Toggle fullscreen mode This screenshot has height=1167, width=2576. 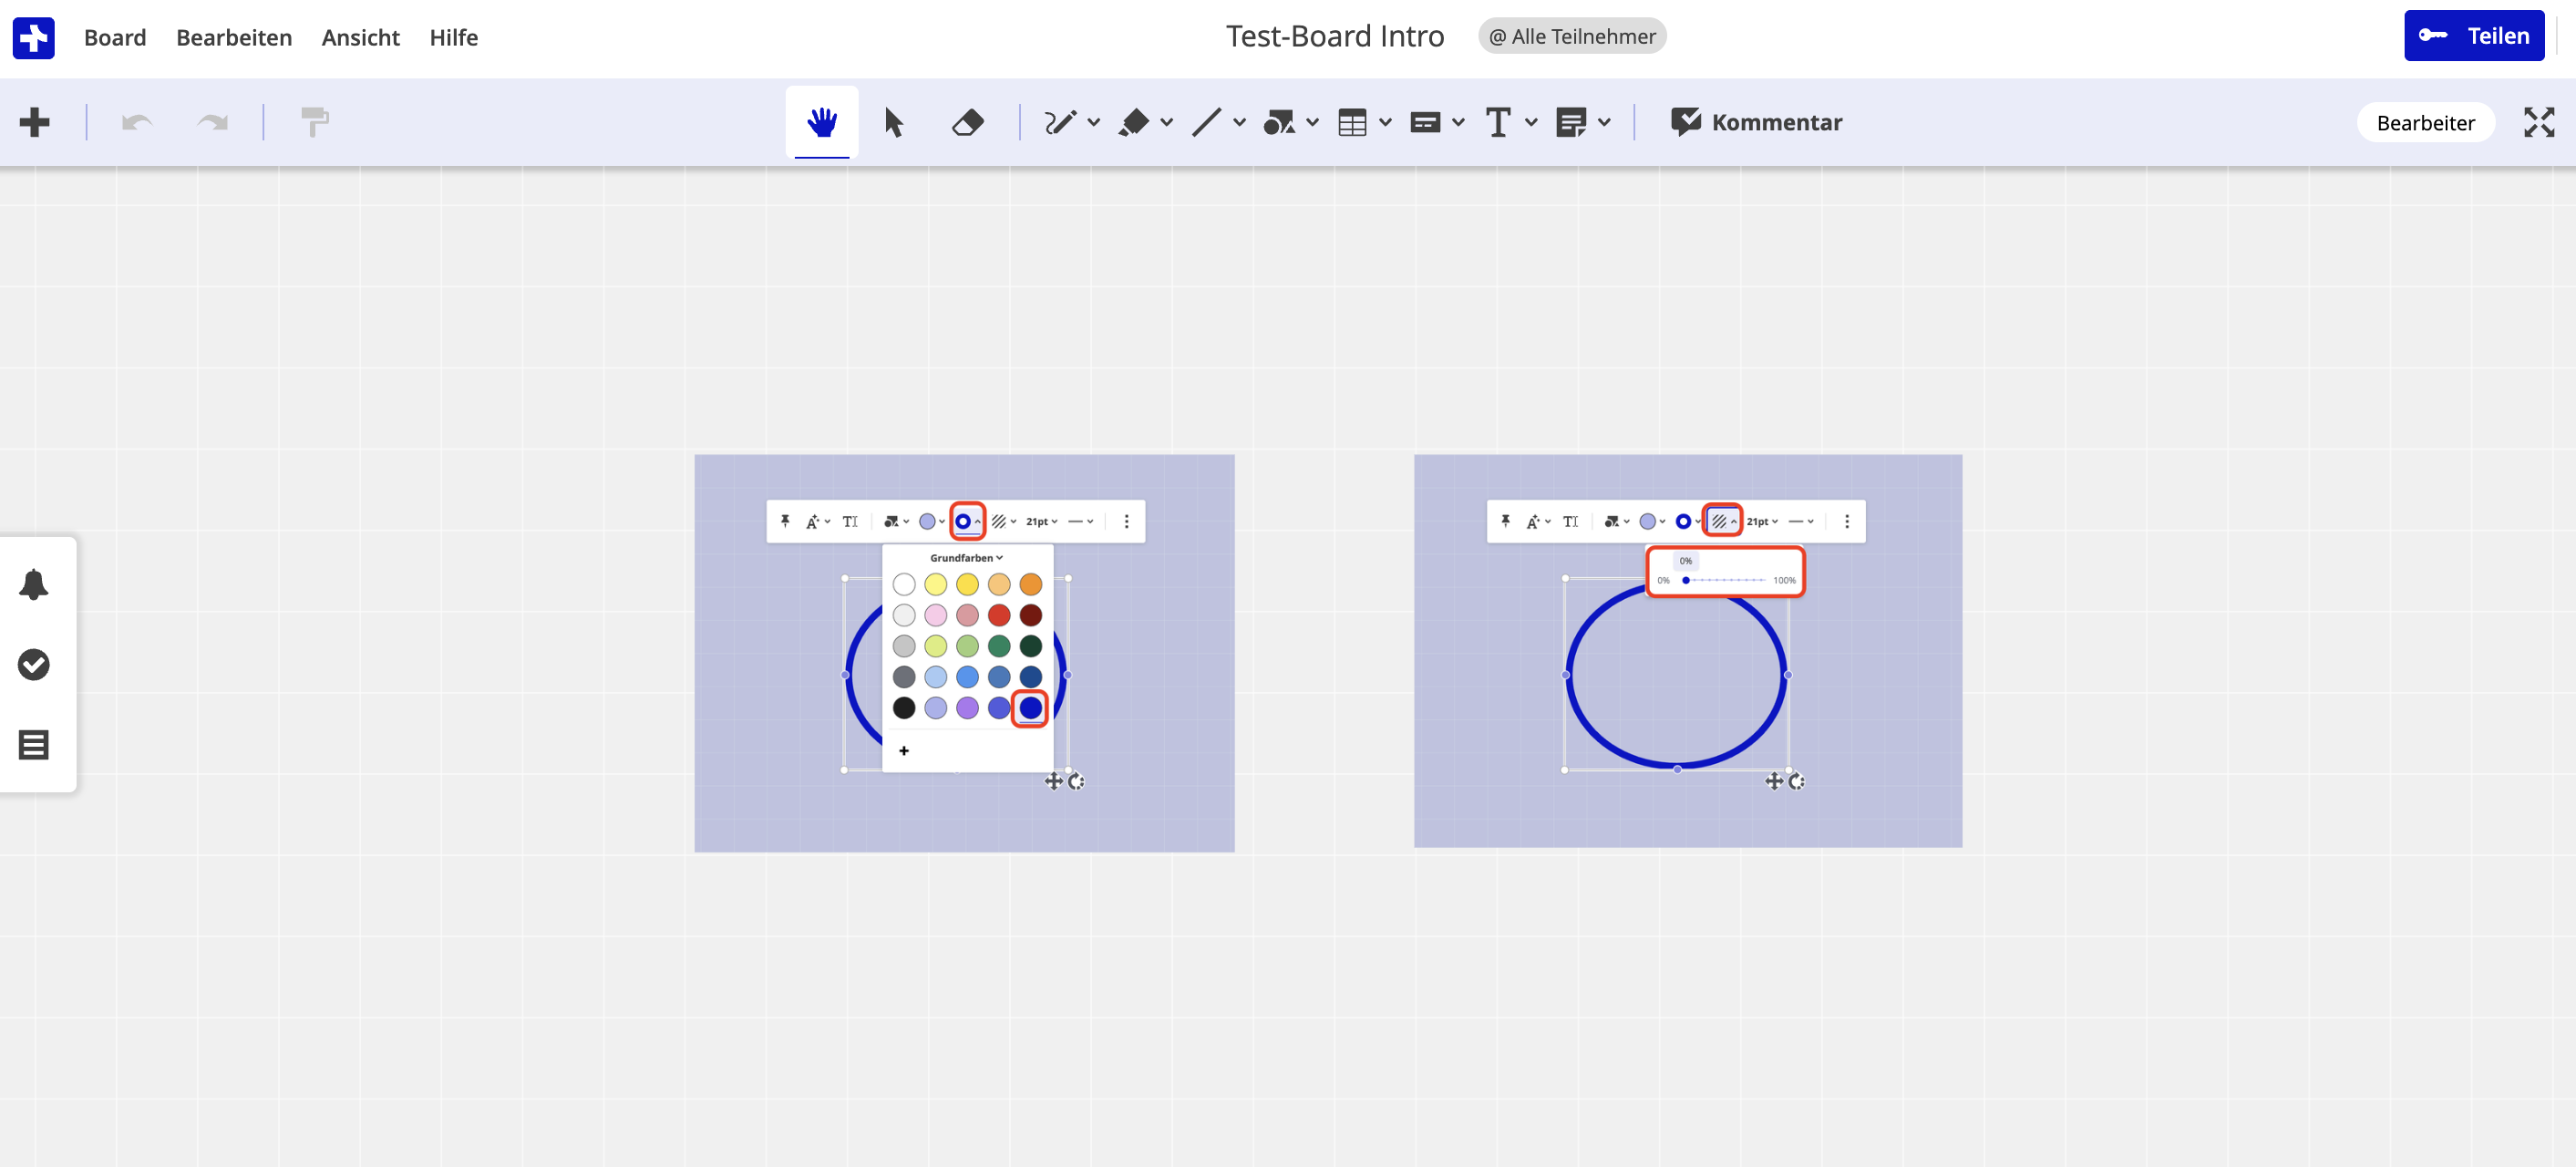(x=2539, y=121)
